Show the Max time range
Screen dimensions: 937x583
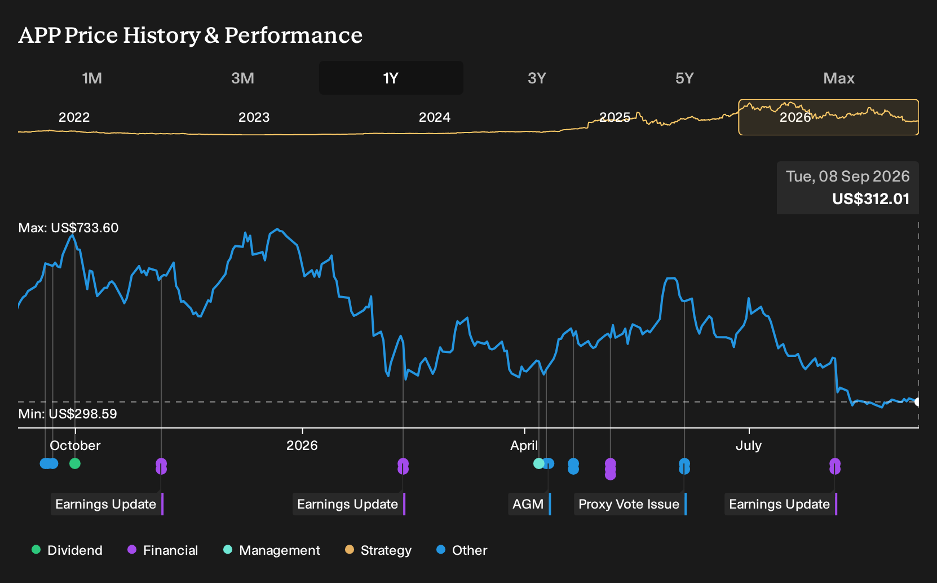839,78
